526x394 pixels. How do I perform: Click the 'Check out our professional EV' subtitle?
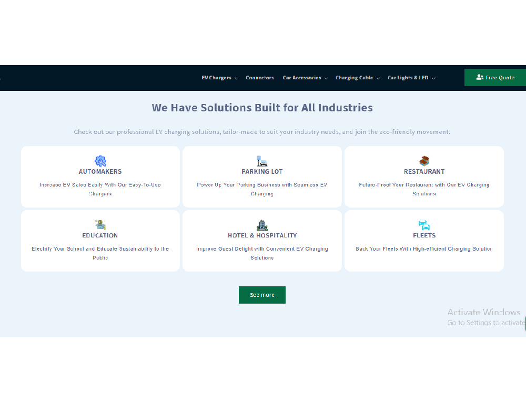coord(262,132)
